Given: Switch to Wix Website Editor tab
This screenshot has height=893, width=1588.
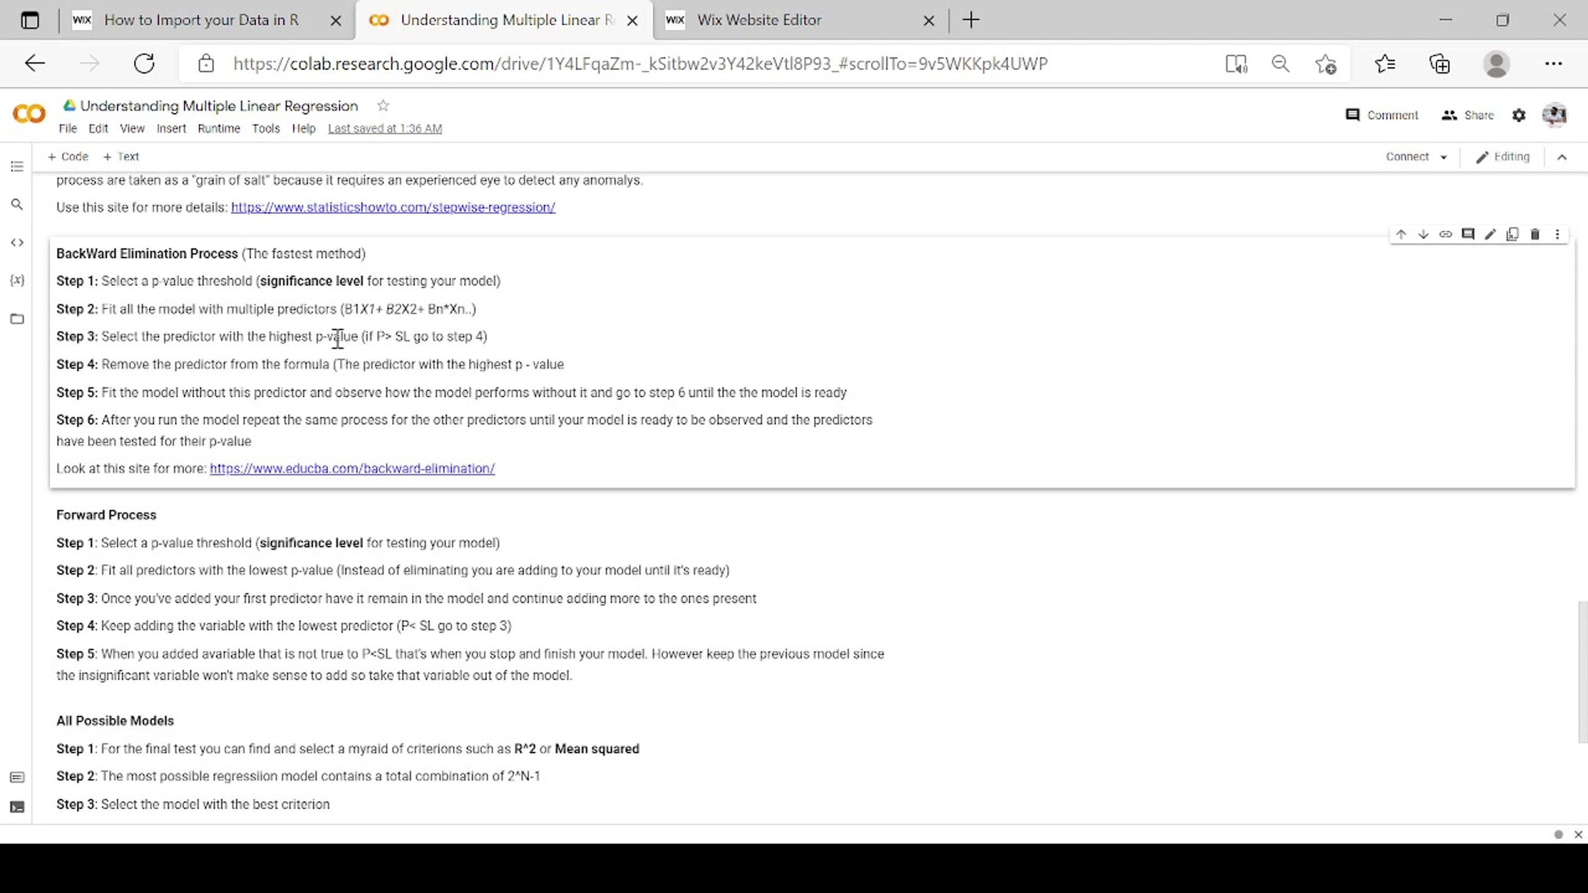Looking at the screenshot, I should [758, 20].
